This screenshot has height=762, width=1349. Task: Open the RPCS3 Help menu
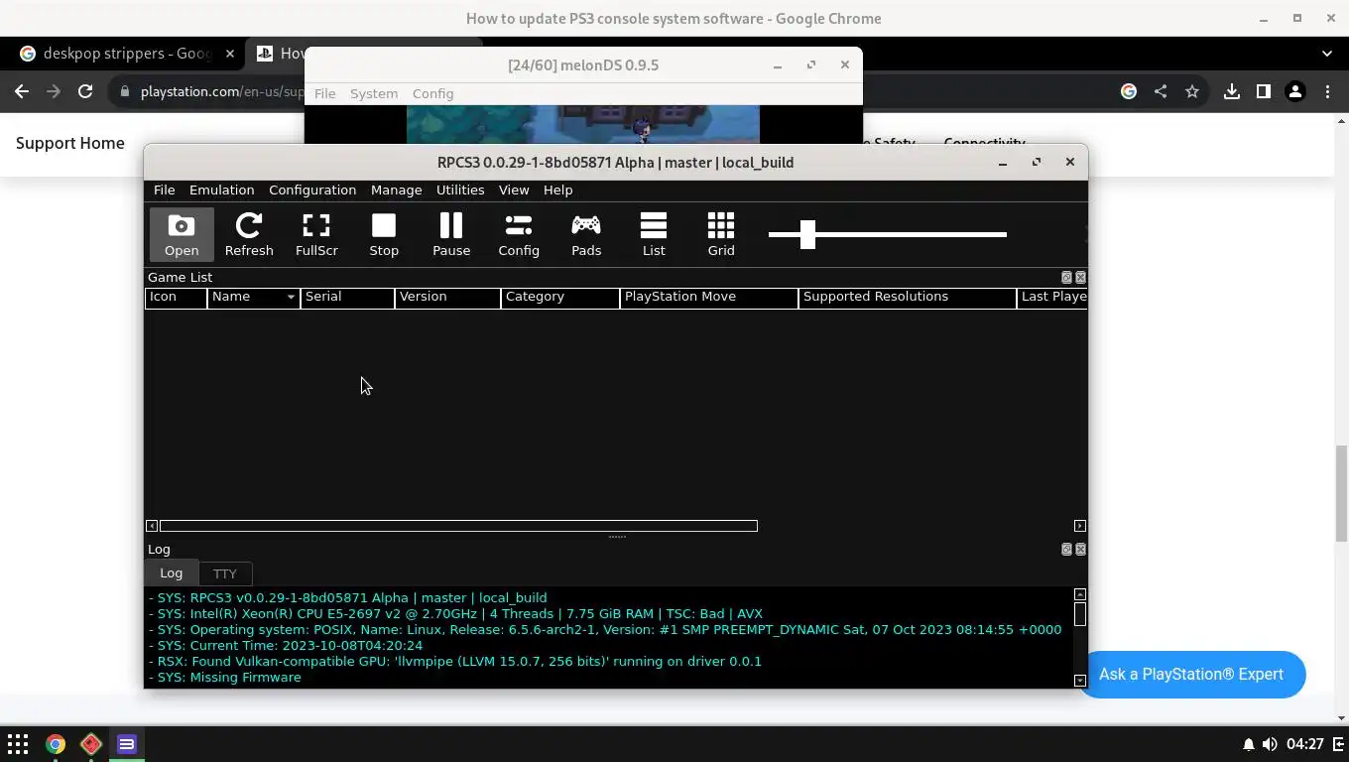pos(557,190)
